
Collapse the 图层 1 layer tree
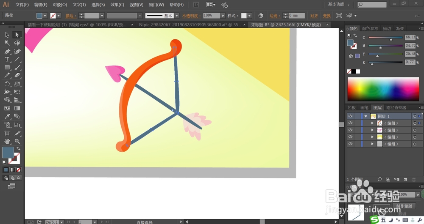[x=366, y=116]
